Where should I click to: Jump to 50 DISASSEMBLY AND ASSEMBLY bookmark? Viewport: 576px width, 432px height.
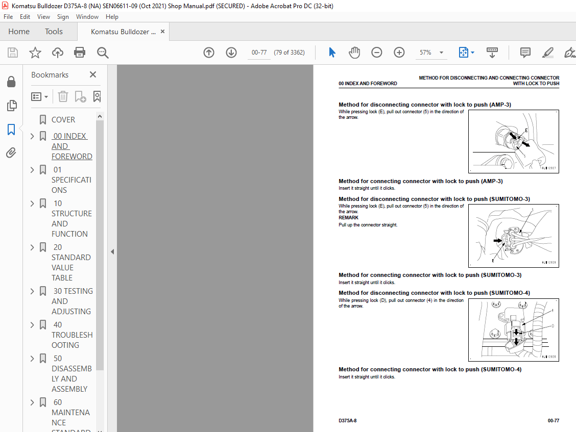[x=71, y=374]
